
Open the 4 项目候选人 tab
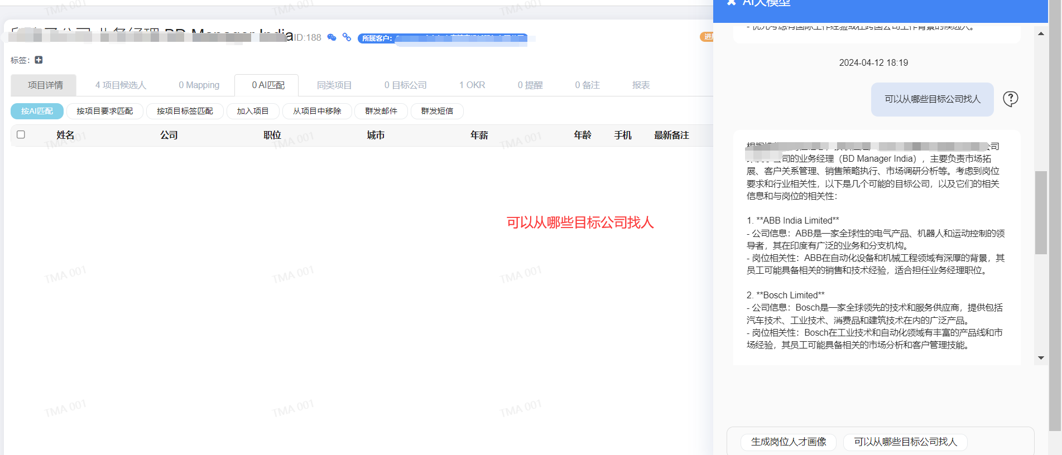(121, 85)
